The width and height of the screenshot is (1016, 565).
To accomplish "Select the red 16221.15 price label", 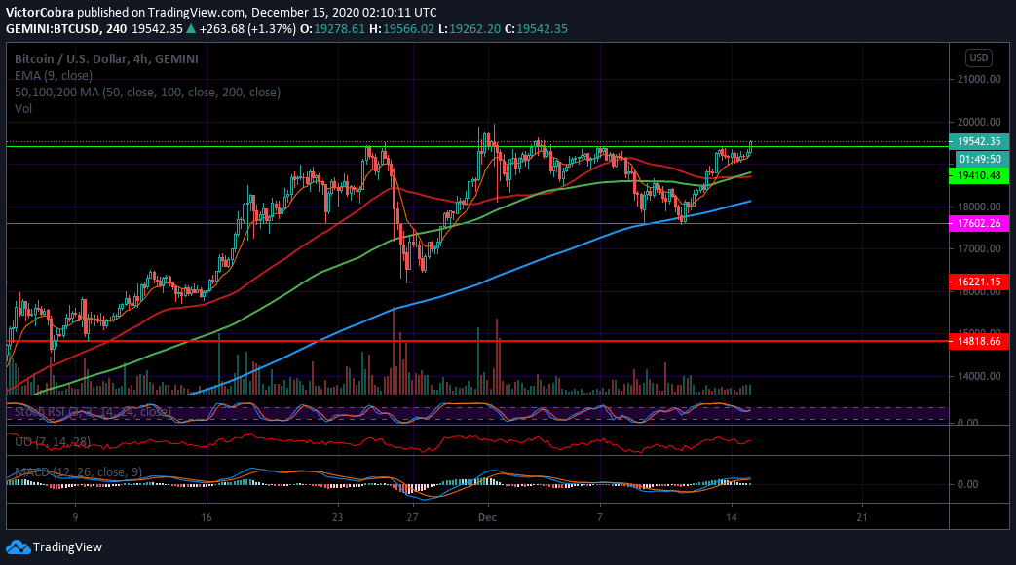I will point(979,282).
